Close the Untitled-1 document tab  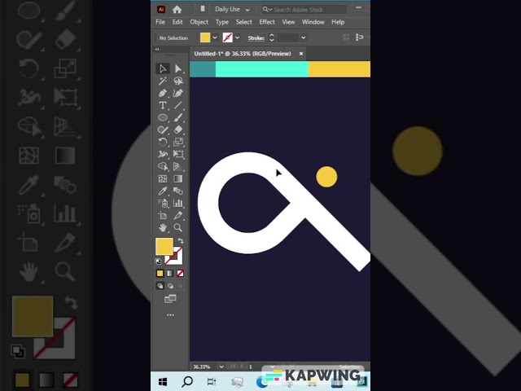tap(301, 54)
